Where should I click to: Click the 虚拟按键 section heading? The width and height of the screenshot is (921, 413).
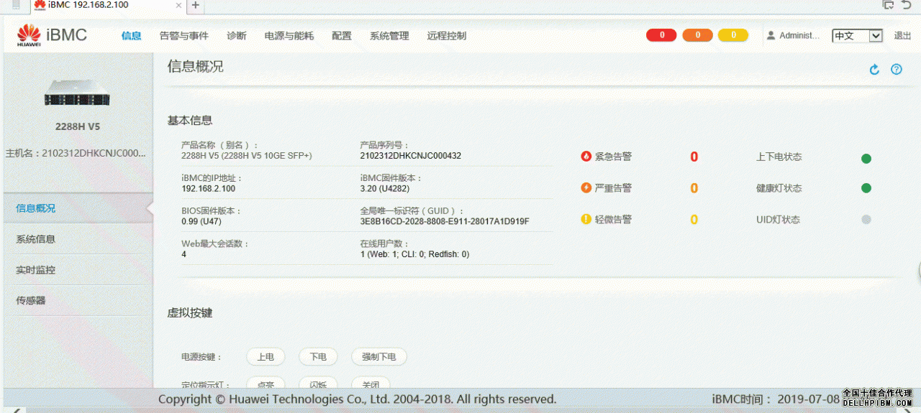tap(190, 313)
